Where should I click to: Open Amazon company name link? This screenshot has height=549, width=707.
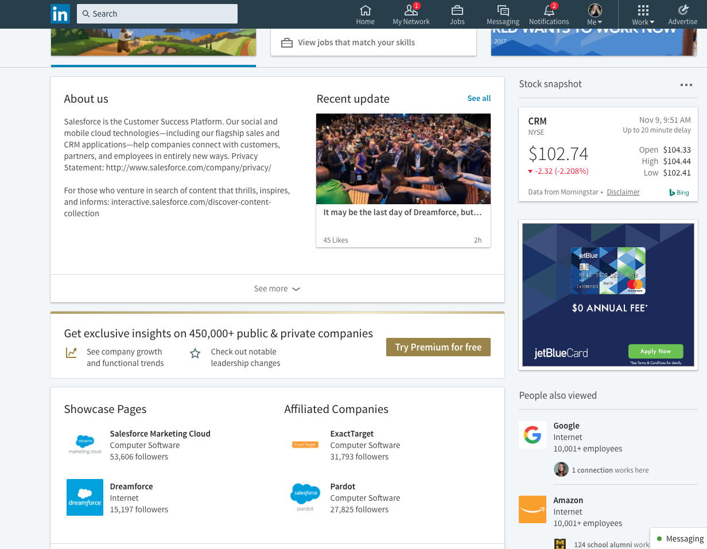568,500
